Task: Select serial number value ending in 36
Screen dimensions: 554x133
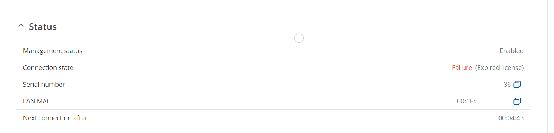Action: [x=507, y=85]
